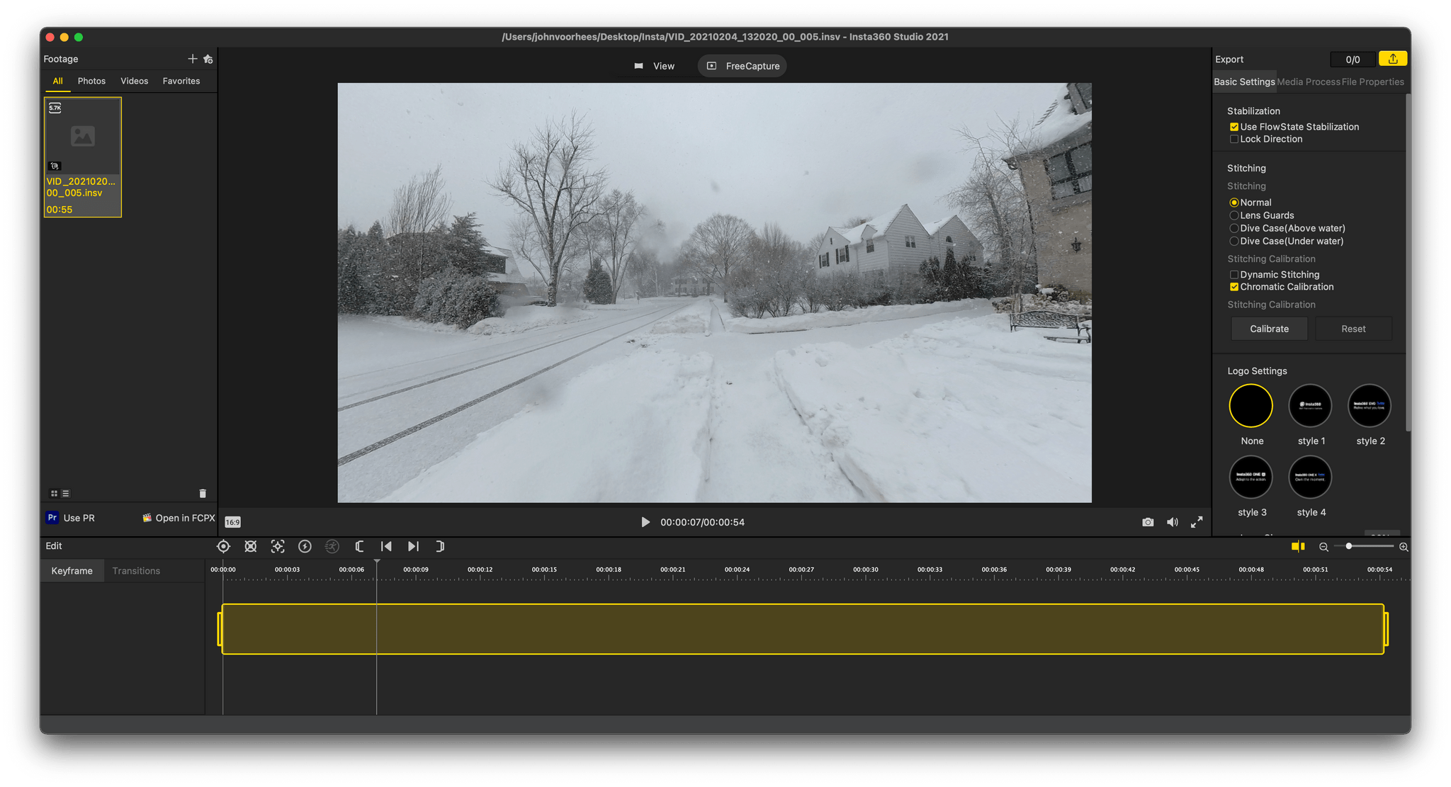Enable the Lock Direction checkbox
The image size is (1451, 787).
coord(1234,140)
